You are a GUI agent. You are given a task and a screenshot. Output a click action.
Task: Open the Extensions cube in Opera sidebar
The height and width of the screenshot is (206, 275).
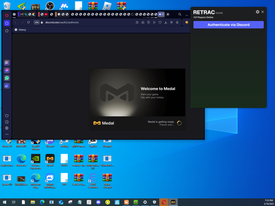[x=7, y=128]
